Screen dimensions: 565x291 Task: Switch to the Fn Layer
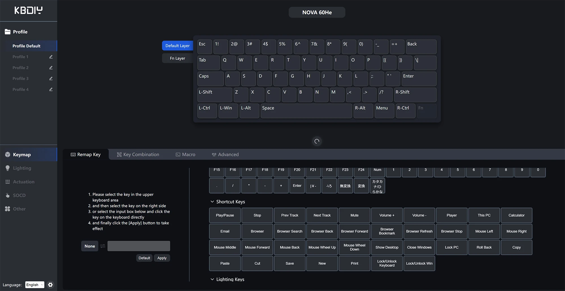tap(177, 58)
